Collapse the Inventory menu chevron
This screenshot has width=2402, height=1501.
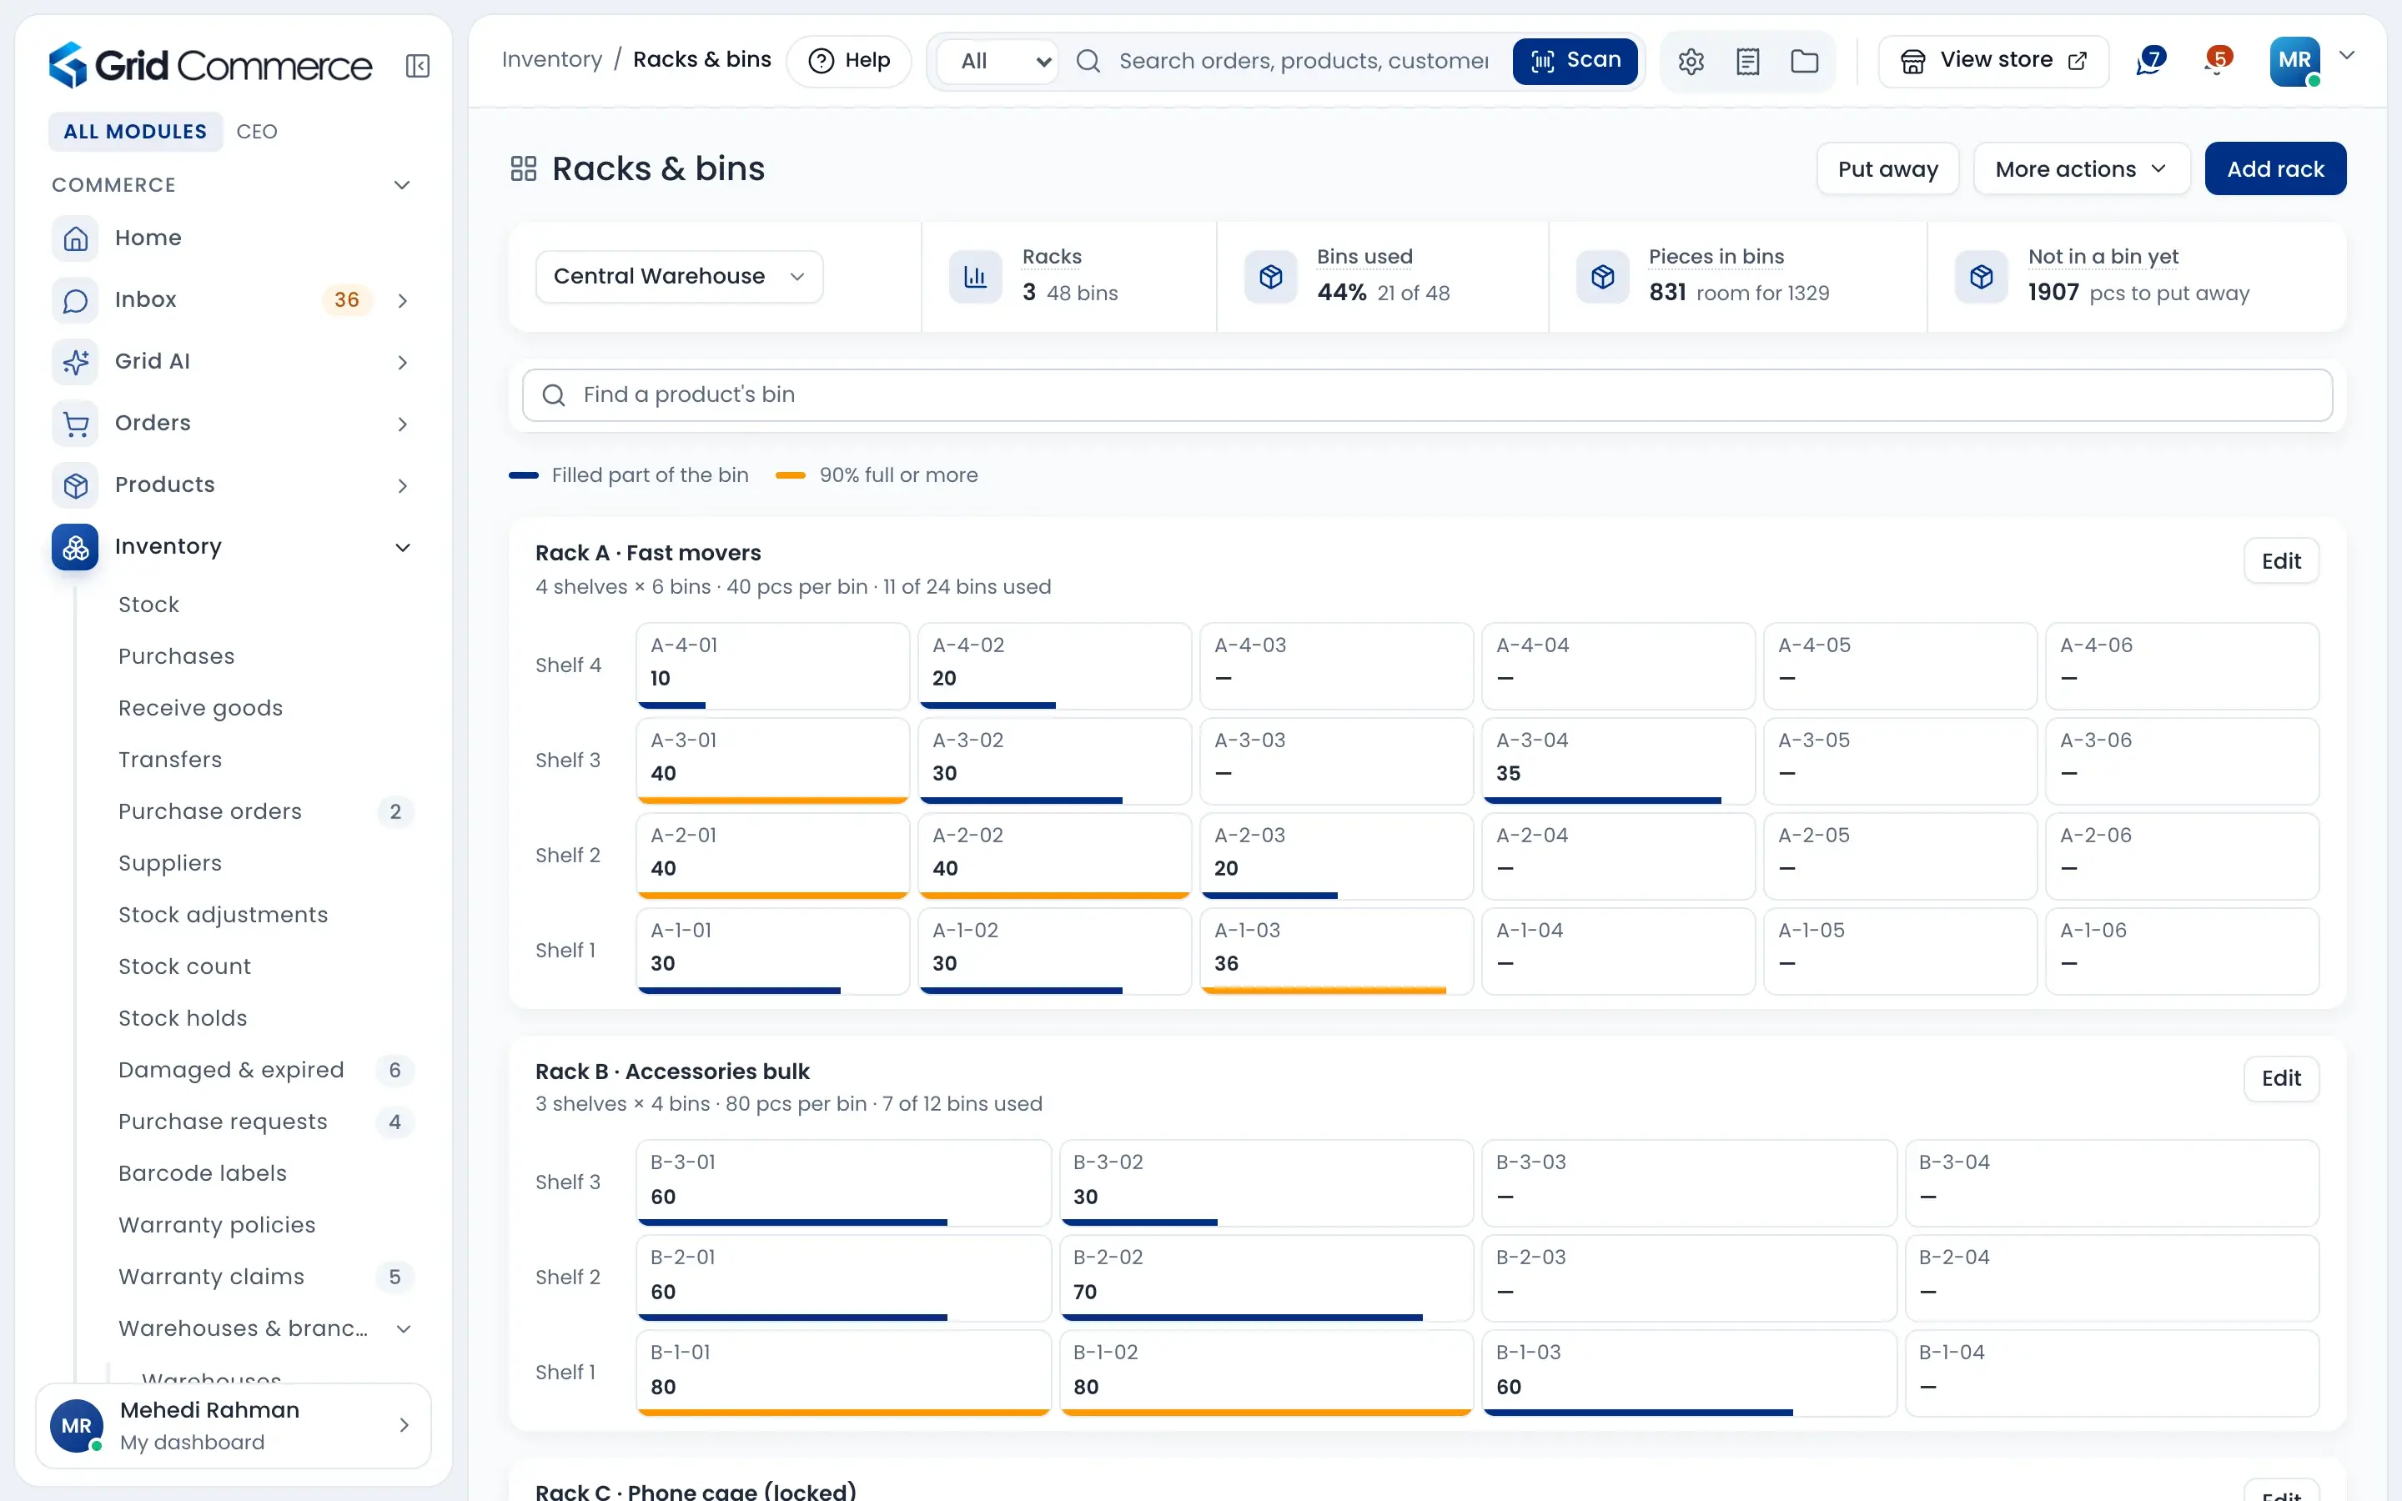click(x=402, y=547)
